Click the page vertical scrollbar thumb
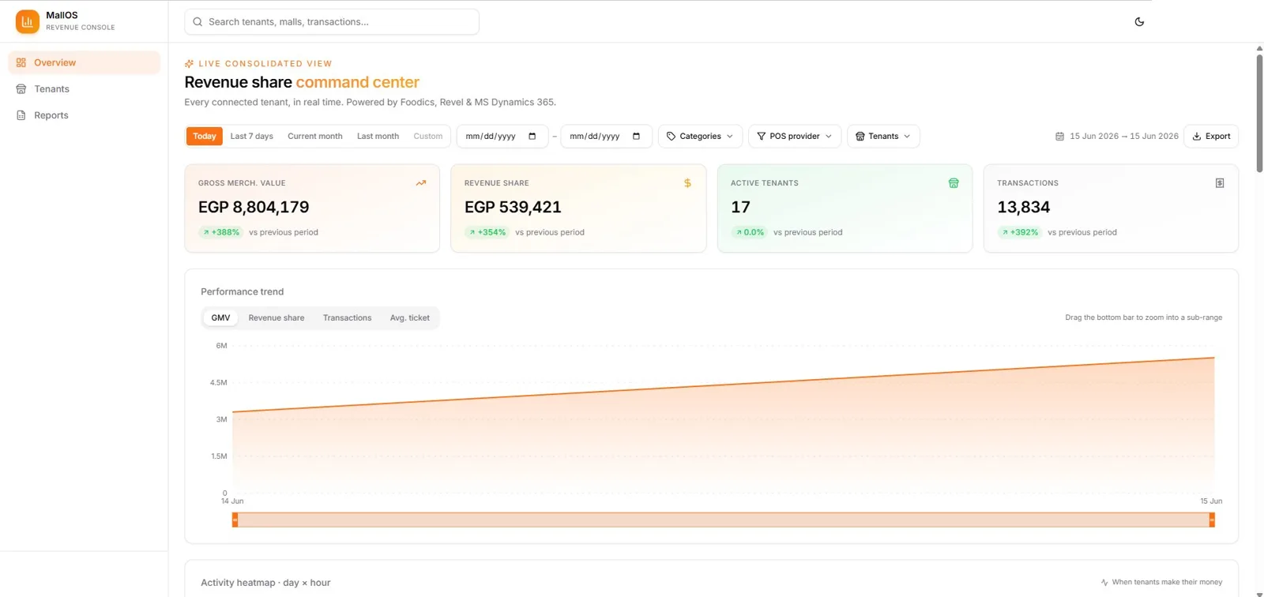1264x597 pixels. click(x=1259, y=112)
